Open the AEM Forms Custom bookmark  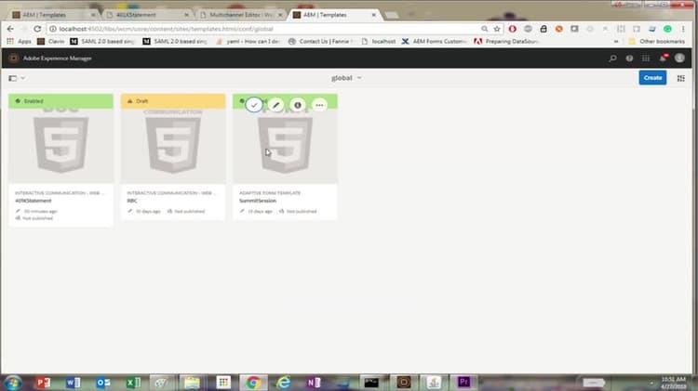tap(434, 41)
